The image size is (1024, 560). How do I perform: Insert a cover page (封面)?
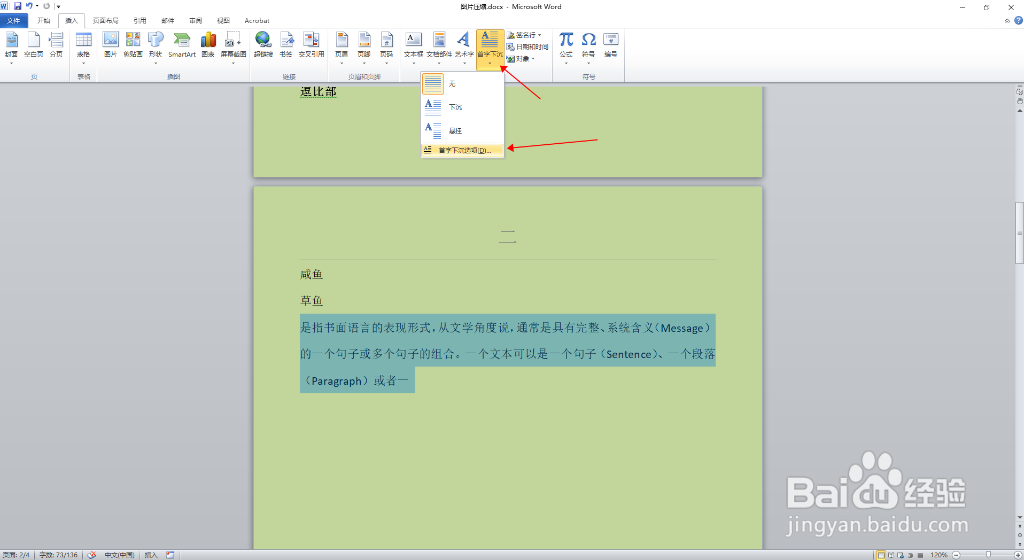pyautogui.click(x=11, y=48)
